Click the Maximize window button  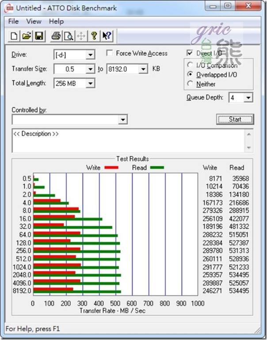tap(228, 6)
